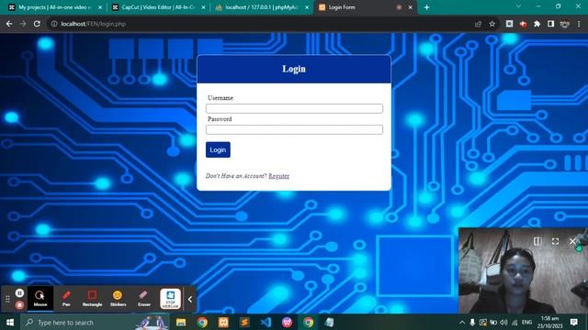Close the Login Form tab
588x330 pixels.
411,7
